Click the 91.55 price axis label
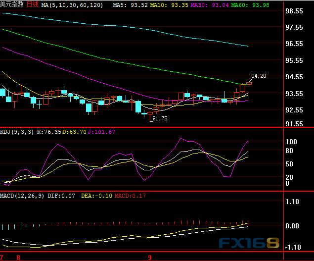Screen dimensions: 314x261 (294, 124)
